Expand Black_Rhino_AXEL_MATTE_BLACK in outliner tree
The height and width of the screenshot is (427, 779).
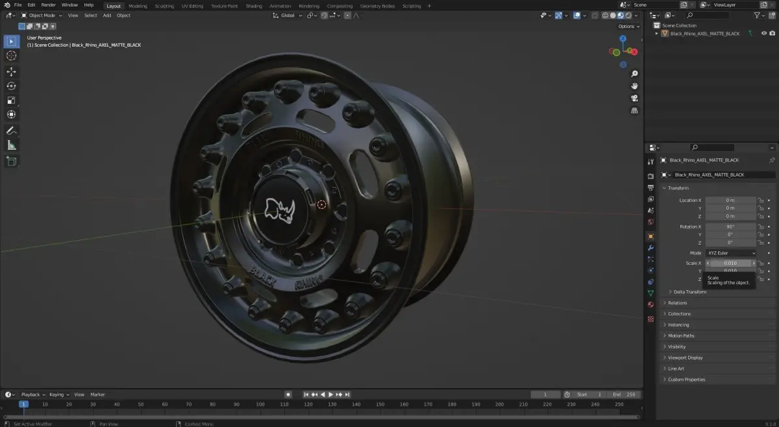(x=657, y=33)
